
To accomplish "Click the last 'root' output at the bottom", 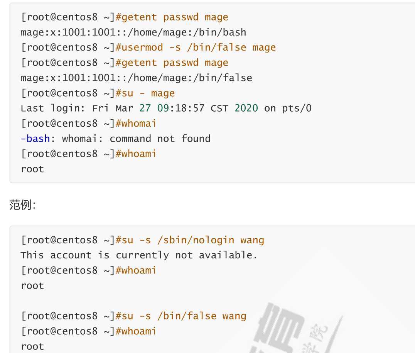I will pyautogui.click(x=32, y=347).
